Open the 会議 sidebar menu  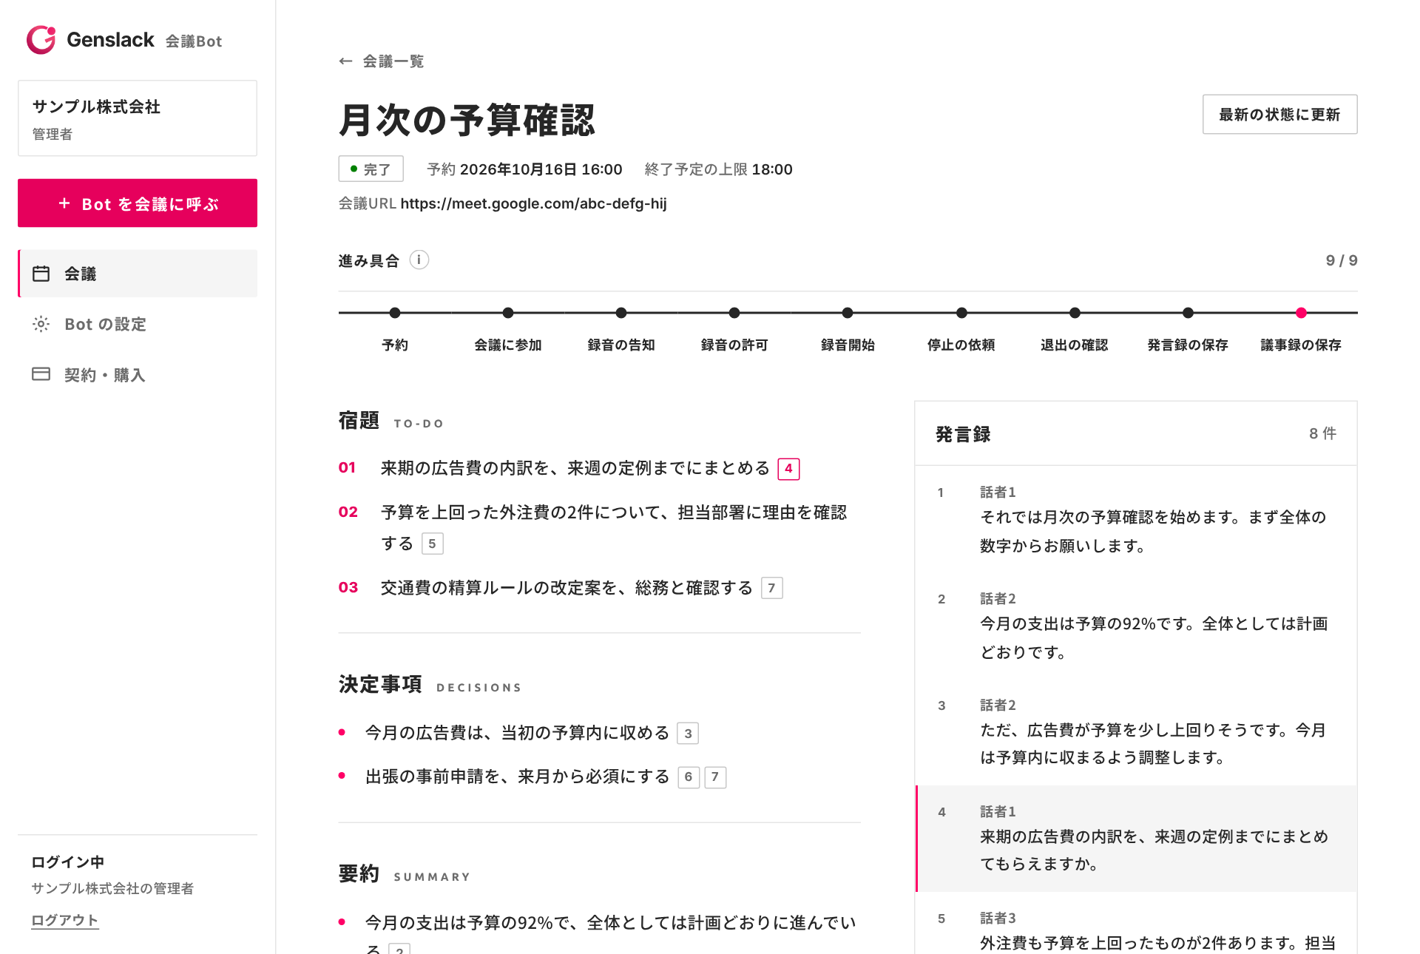(x=138, y=274)
